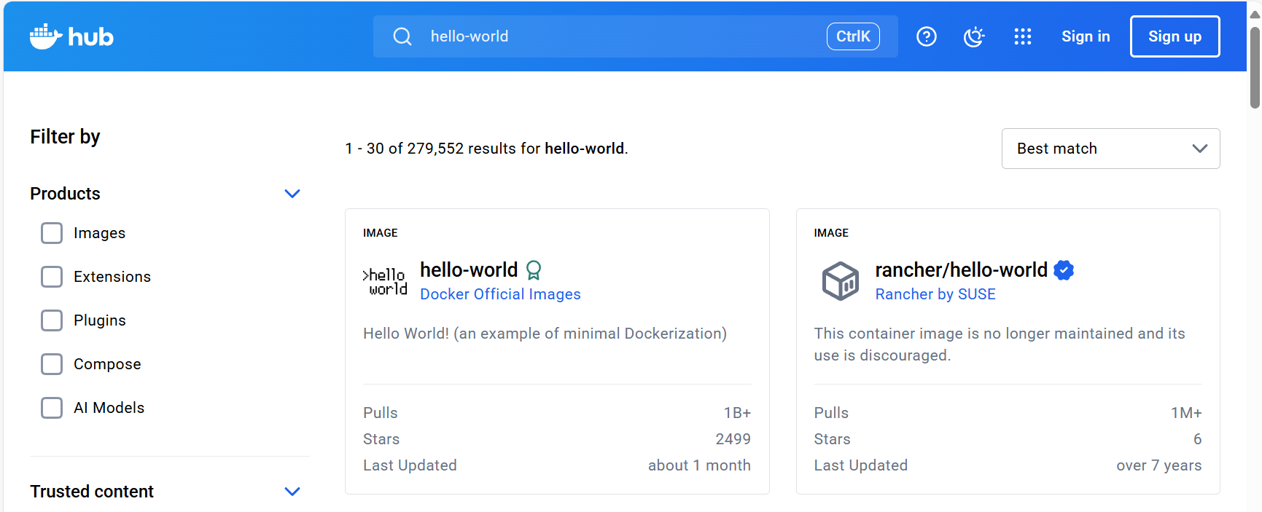Image resolution: width=1262 pixels, height=512 pixels.
Task: Open the Best match sort dropdown
Action: click(1110, 149)
